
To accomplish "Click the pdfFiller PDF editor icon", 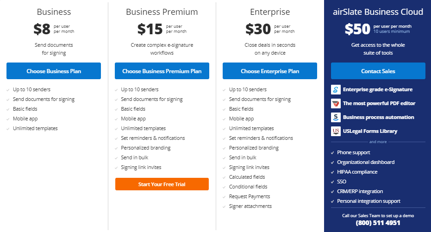I will [x=336, y=104].
